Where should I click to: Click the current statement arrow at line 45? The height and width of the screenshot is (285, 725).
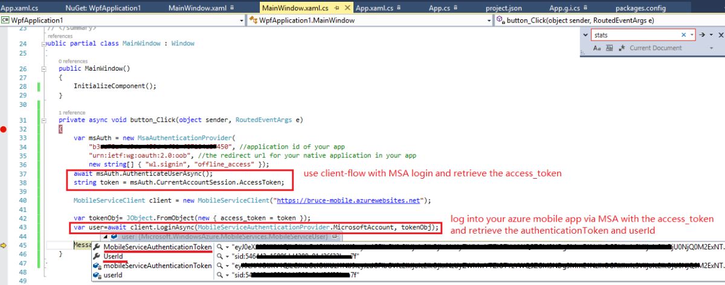click(x=4, y=245)
